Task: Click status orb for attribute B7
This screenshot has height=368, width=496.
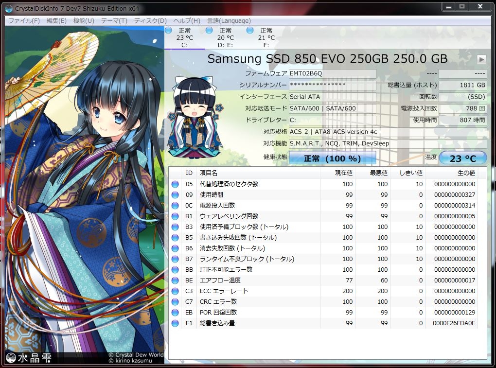Action: pos(175,259)
